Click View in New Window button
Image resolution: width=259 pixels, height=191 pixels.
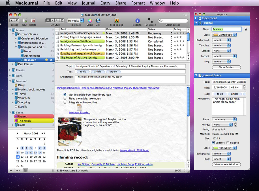(x=226, y=164)
